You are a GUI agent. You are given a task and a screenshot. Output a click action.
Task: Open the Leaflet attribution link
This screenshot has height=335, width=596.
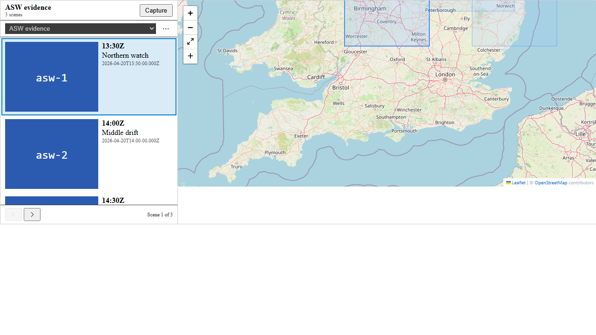click(x=518, y=183)
